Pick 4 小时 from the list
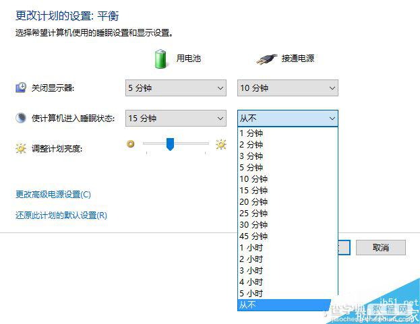Viewport: 420px width, 324px height. tap(288, 282)
